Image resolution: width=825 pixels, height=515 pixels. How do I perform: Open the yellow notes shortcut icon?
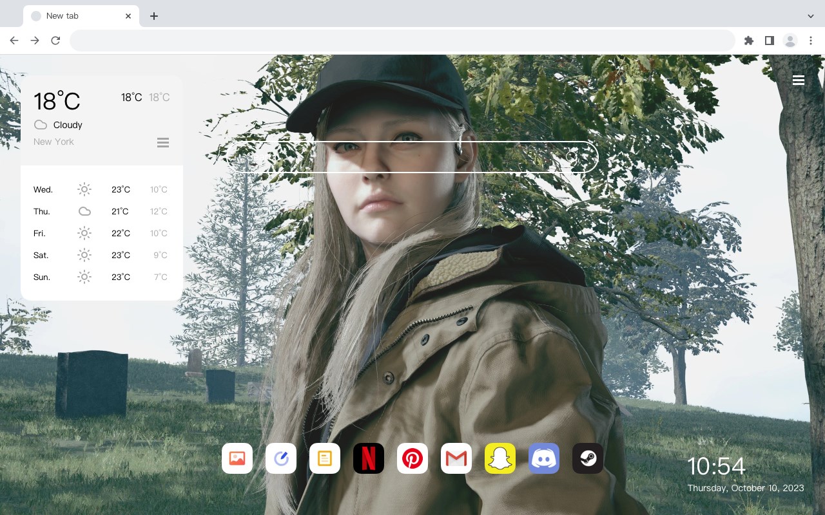pyautogui.click(x=325, y=458)
